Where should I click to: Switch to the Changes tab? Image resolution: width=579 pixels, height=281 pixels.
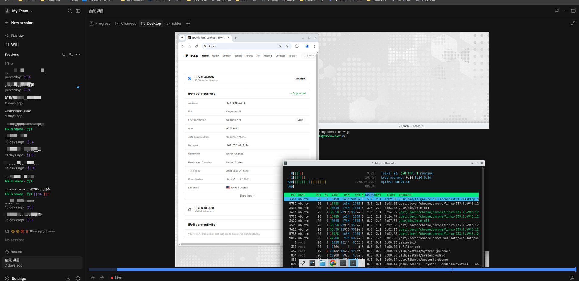tap(126, 24)
